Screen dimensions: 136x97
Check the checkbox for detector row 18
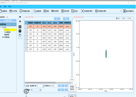[26, 26]
